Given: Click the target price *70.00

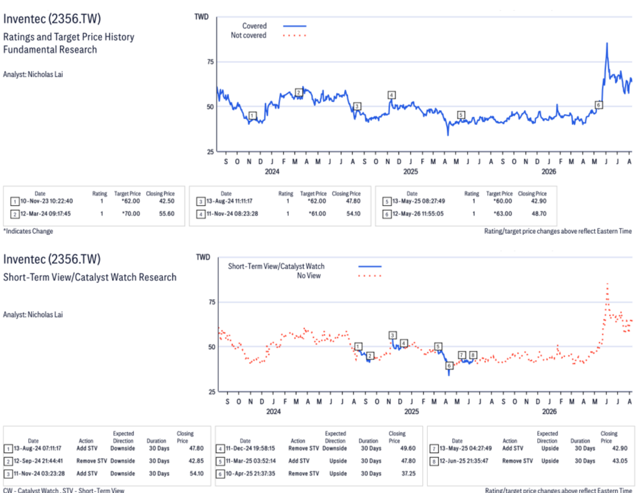Looking at the screenshot, I should pyautogui.click(x=131, y=213).
